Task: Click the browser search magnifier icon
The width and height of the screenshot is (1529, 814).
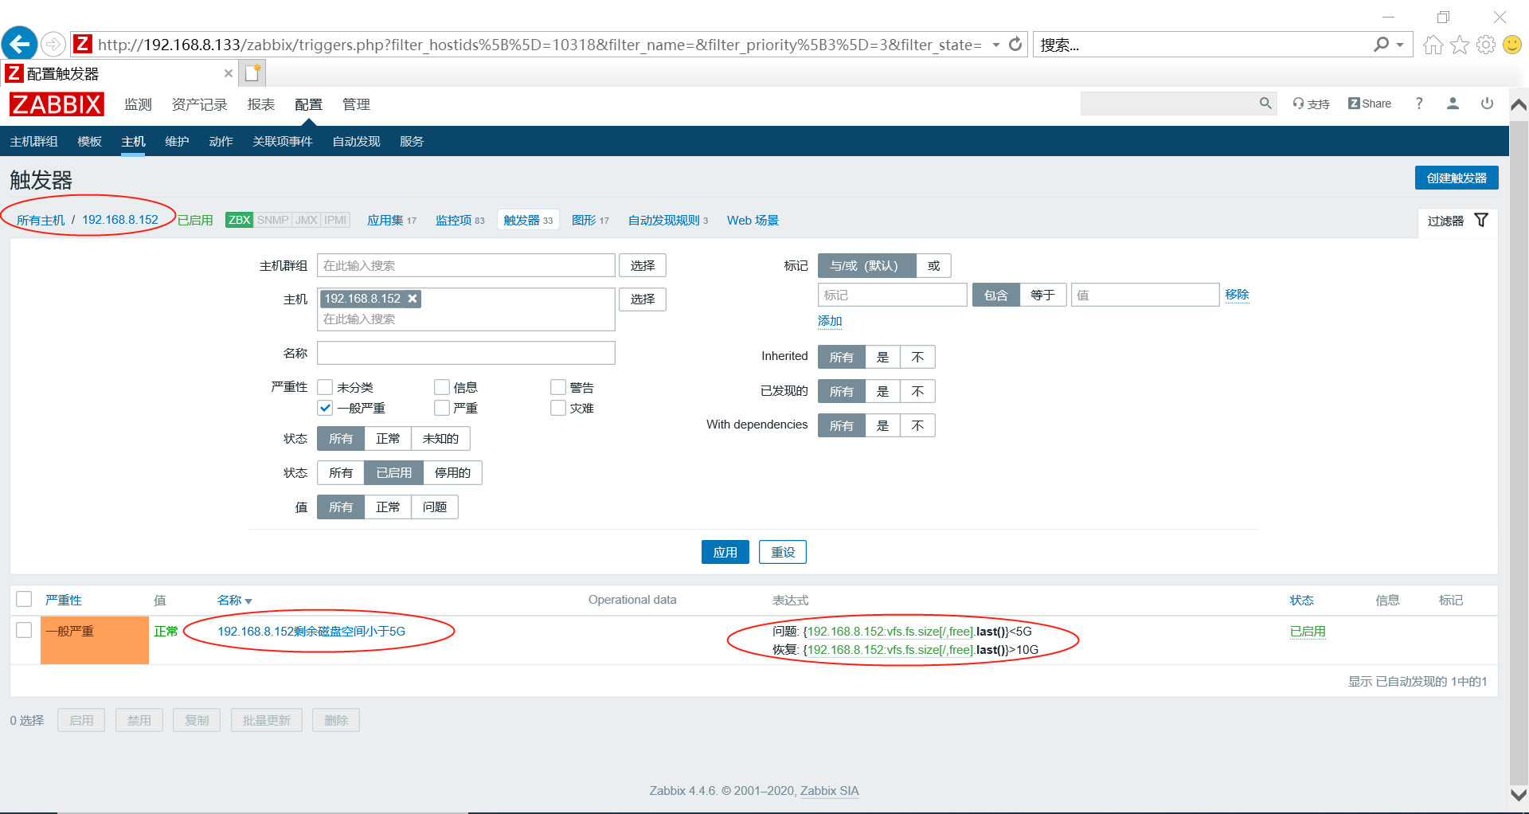Action: (x=1381, y=45)
